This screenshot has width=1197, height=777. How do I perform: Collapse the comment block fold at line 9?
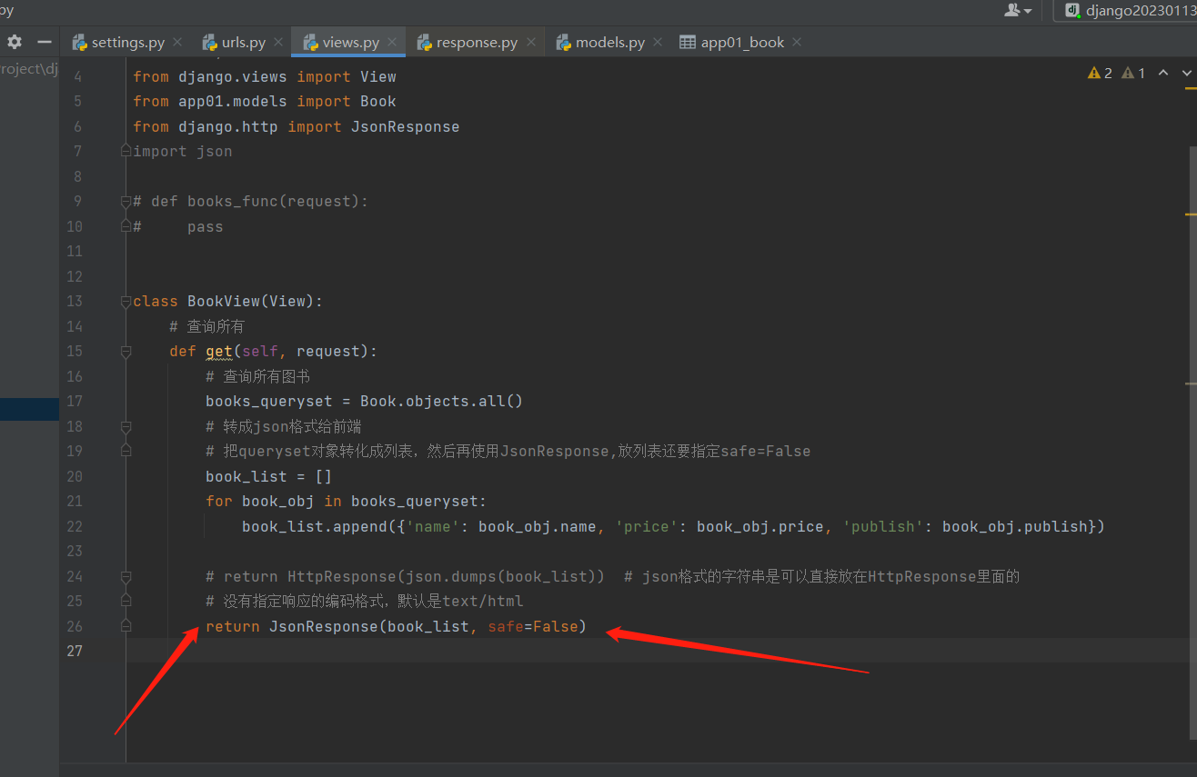[126, 201]
